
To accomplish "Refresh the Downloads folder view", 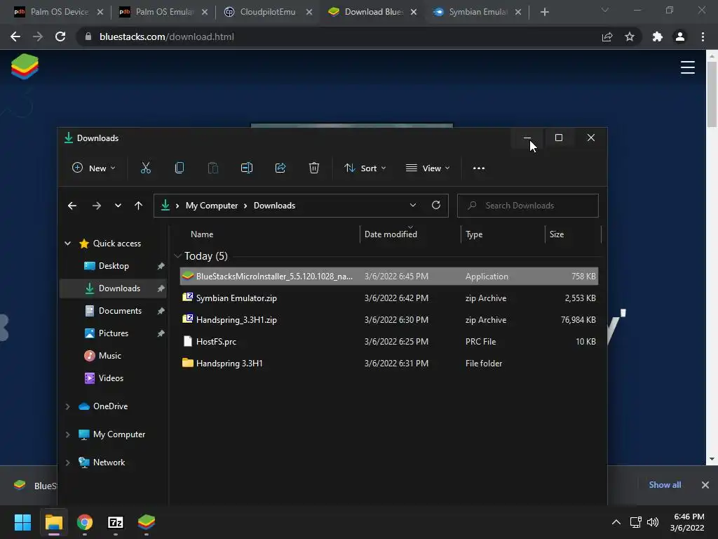I will click(436, 205).
